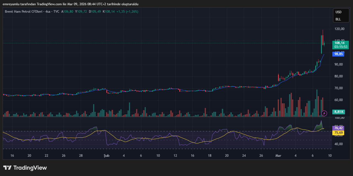Click the snapshot creation header text
This screenshot has width=353, height=176.
tap(71, 4)
